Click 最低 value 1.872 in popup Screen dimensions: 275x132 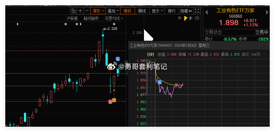[x=235, y=55]
